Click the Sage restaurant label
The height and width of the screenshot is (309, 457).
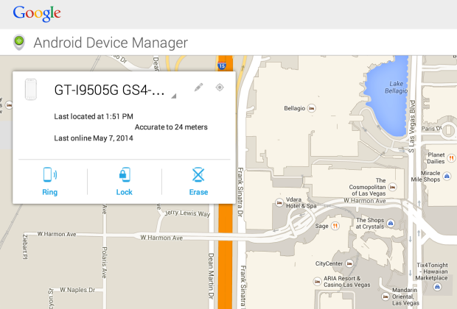(322, 226)
